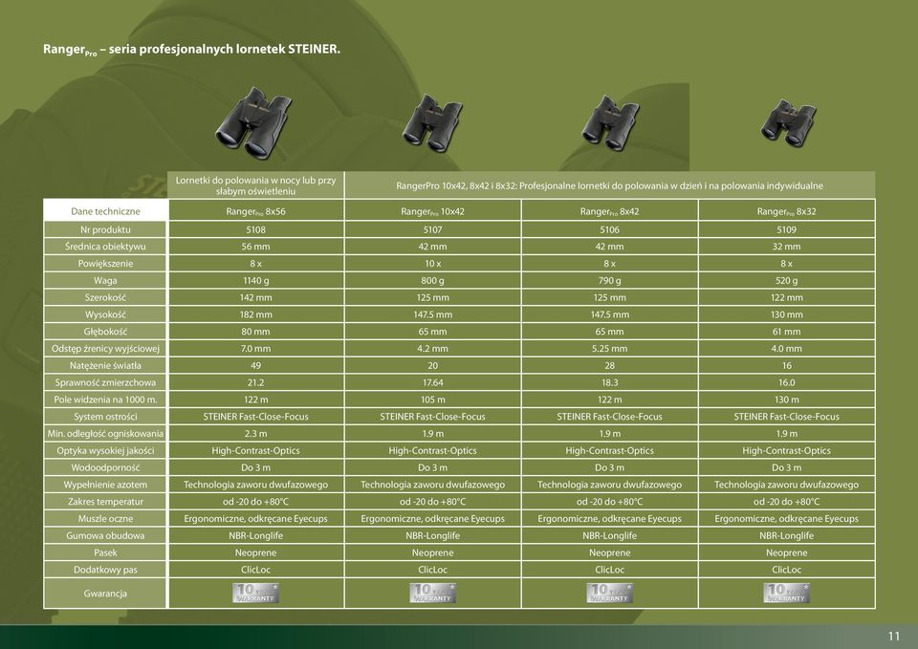The width and height of the screenshot is (918, 649).
Task: Select the RangerPro 8x42 column header
Action: click(609, 210)
